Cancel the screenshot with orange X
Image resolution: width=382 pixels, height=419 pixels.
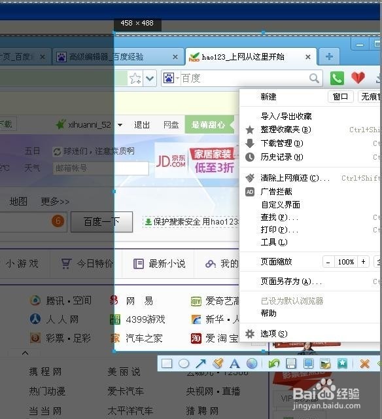364,363
